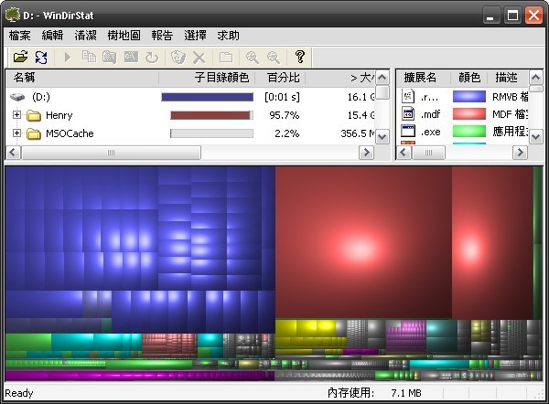Sort by the 描述 column header

coord(508,78)
